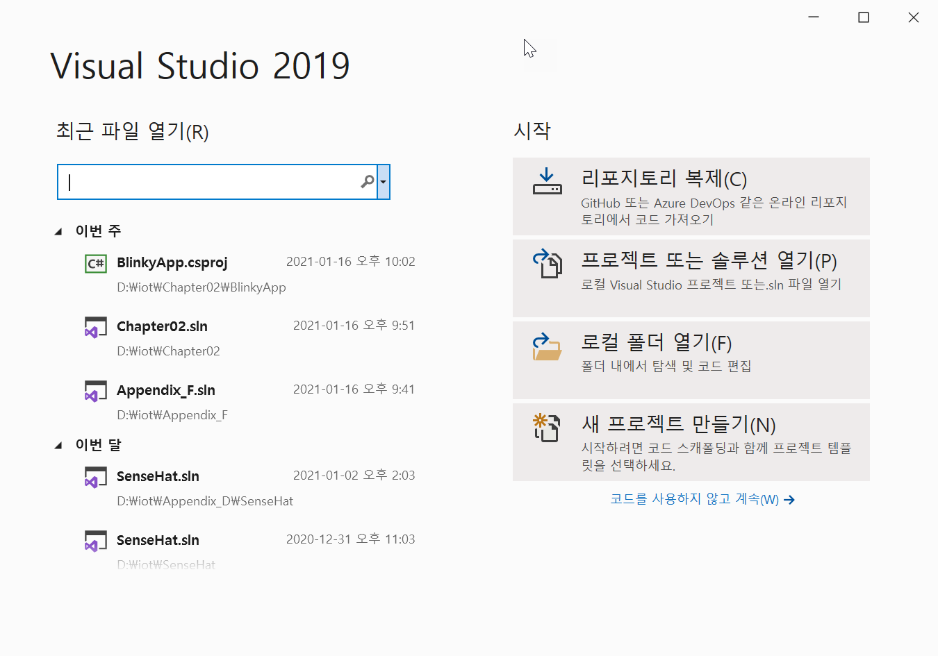The image size is (938, 656).
Task: Click timestamp 2021-01-02 오후 2:03
Action: point(354,476)
